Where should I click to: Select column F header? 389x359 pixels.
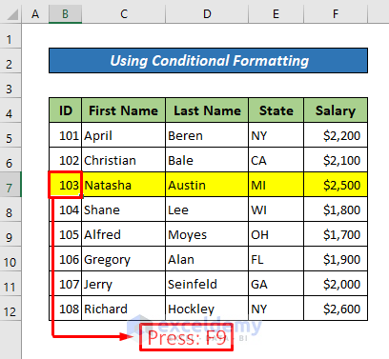tap(336, 14)
